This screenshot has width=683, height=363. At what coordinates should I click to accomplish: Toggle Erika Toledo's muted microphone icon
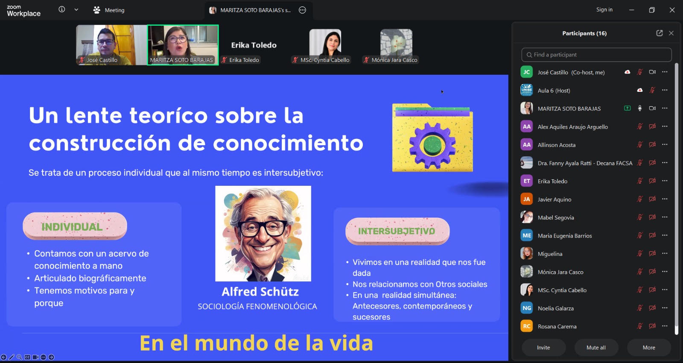coord(639,181)
